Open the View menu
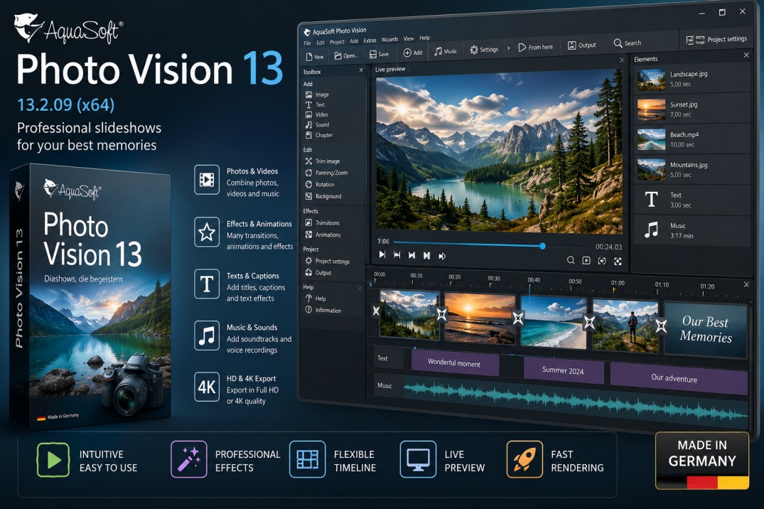Image resolution: width=764 pixels, height=509 pixels. tap(409, 38)
